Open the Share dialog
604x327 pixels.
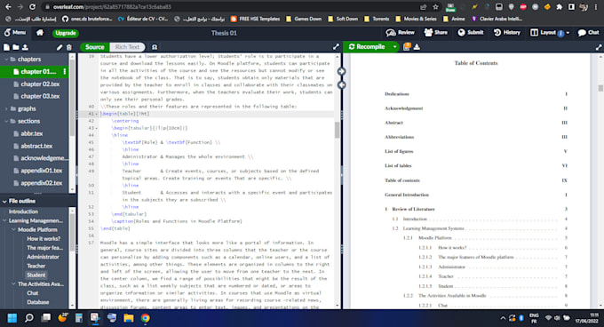(x=435, y=33)
